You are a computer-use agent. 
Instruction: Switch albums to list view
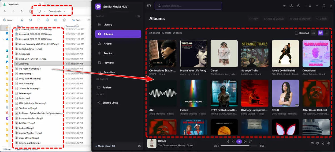(x=326, y=33)
